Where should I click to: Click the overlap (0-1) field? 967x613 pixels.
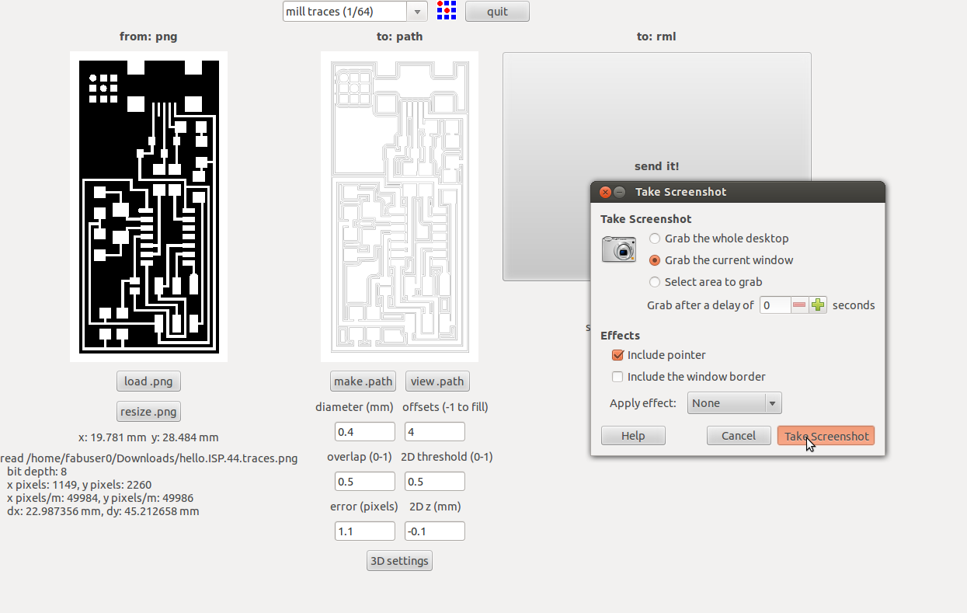tap(365, 482)
